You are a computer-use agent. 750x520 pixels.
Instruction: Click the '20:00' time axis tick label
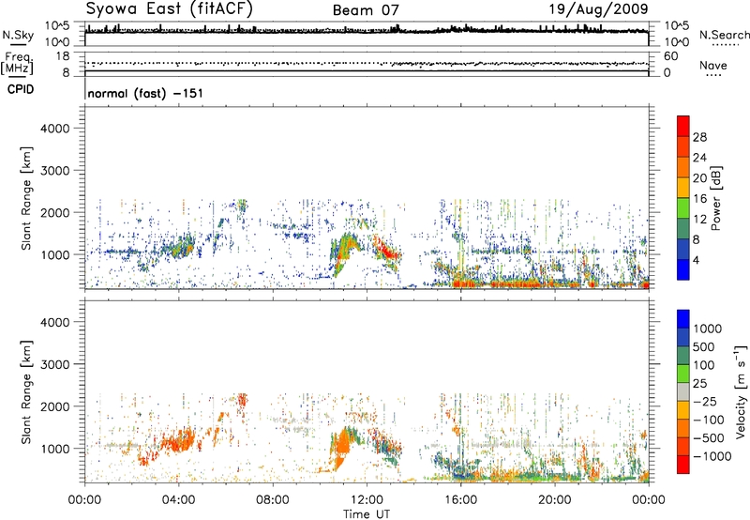[x=554, y=500]
